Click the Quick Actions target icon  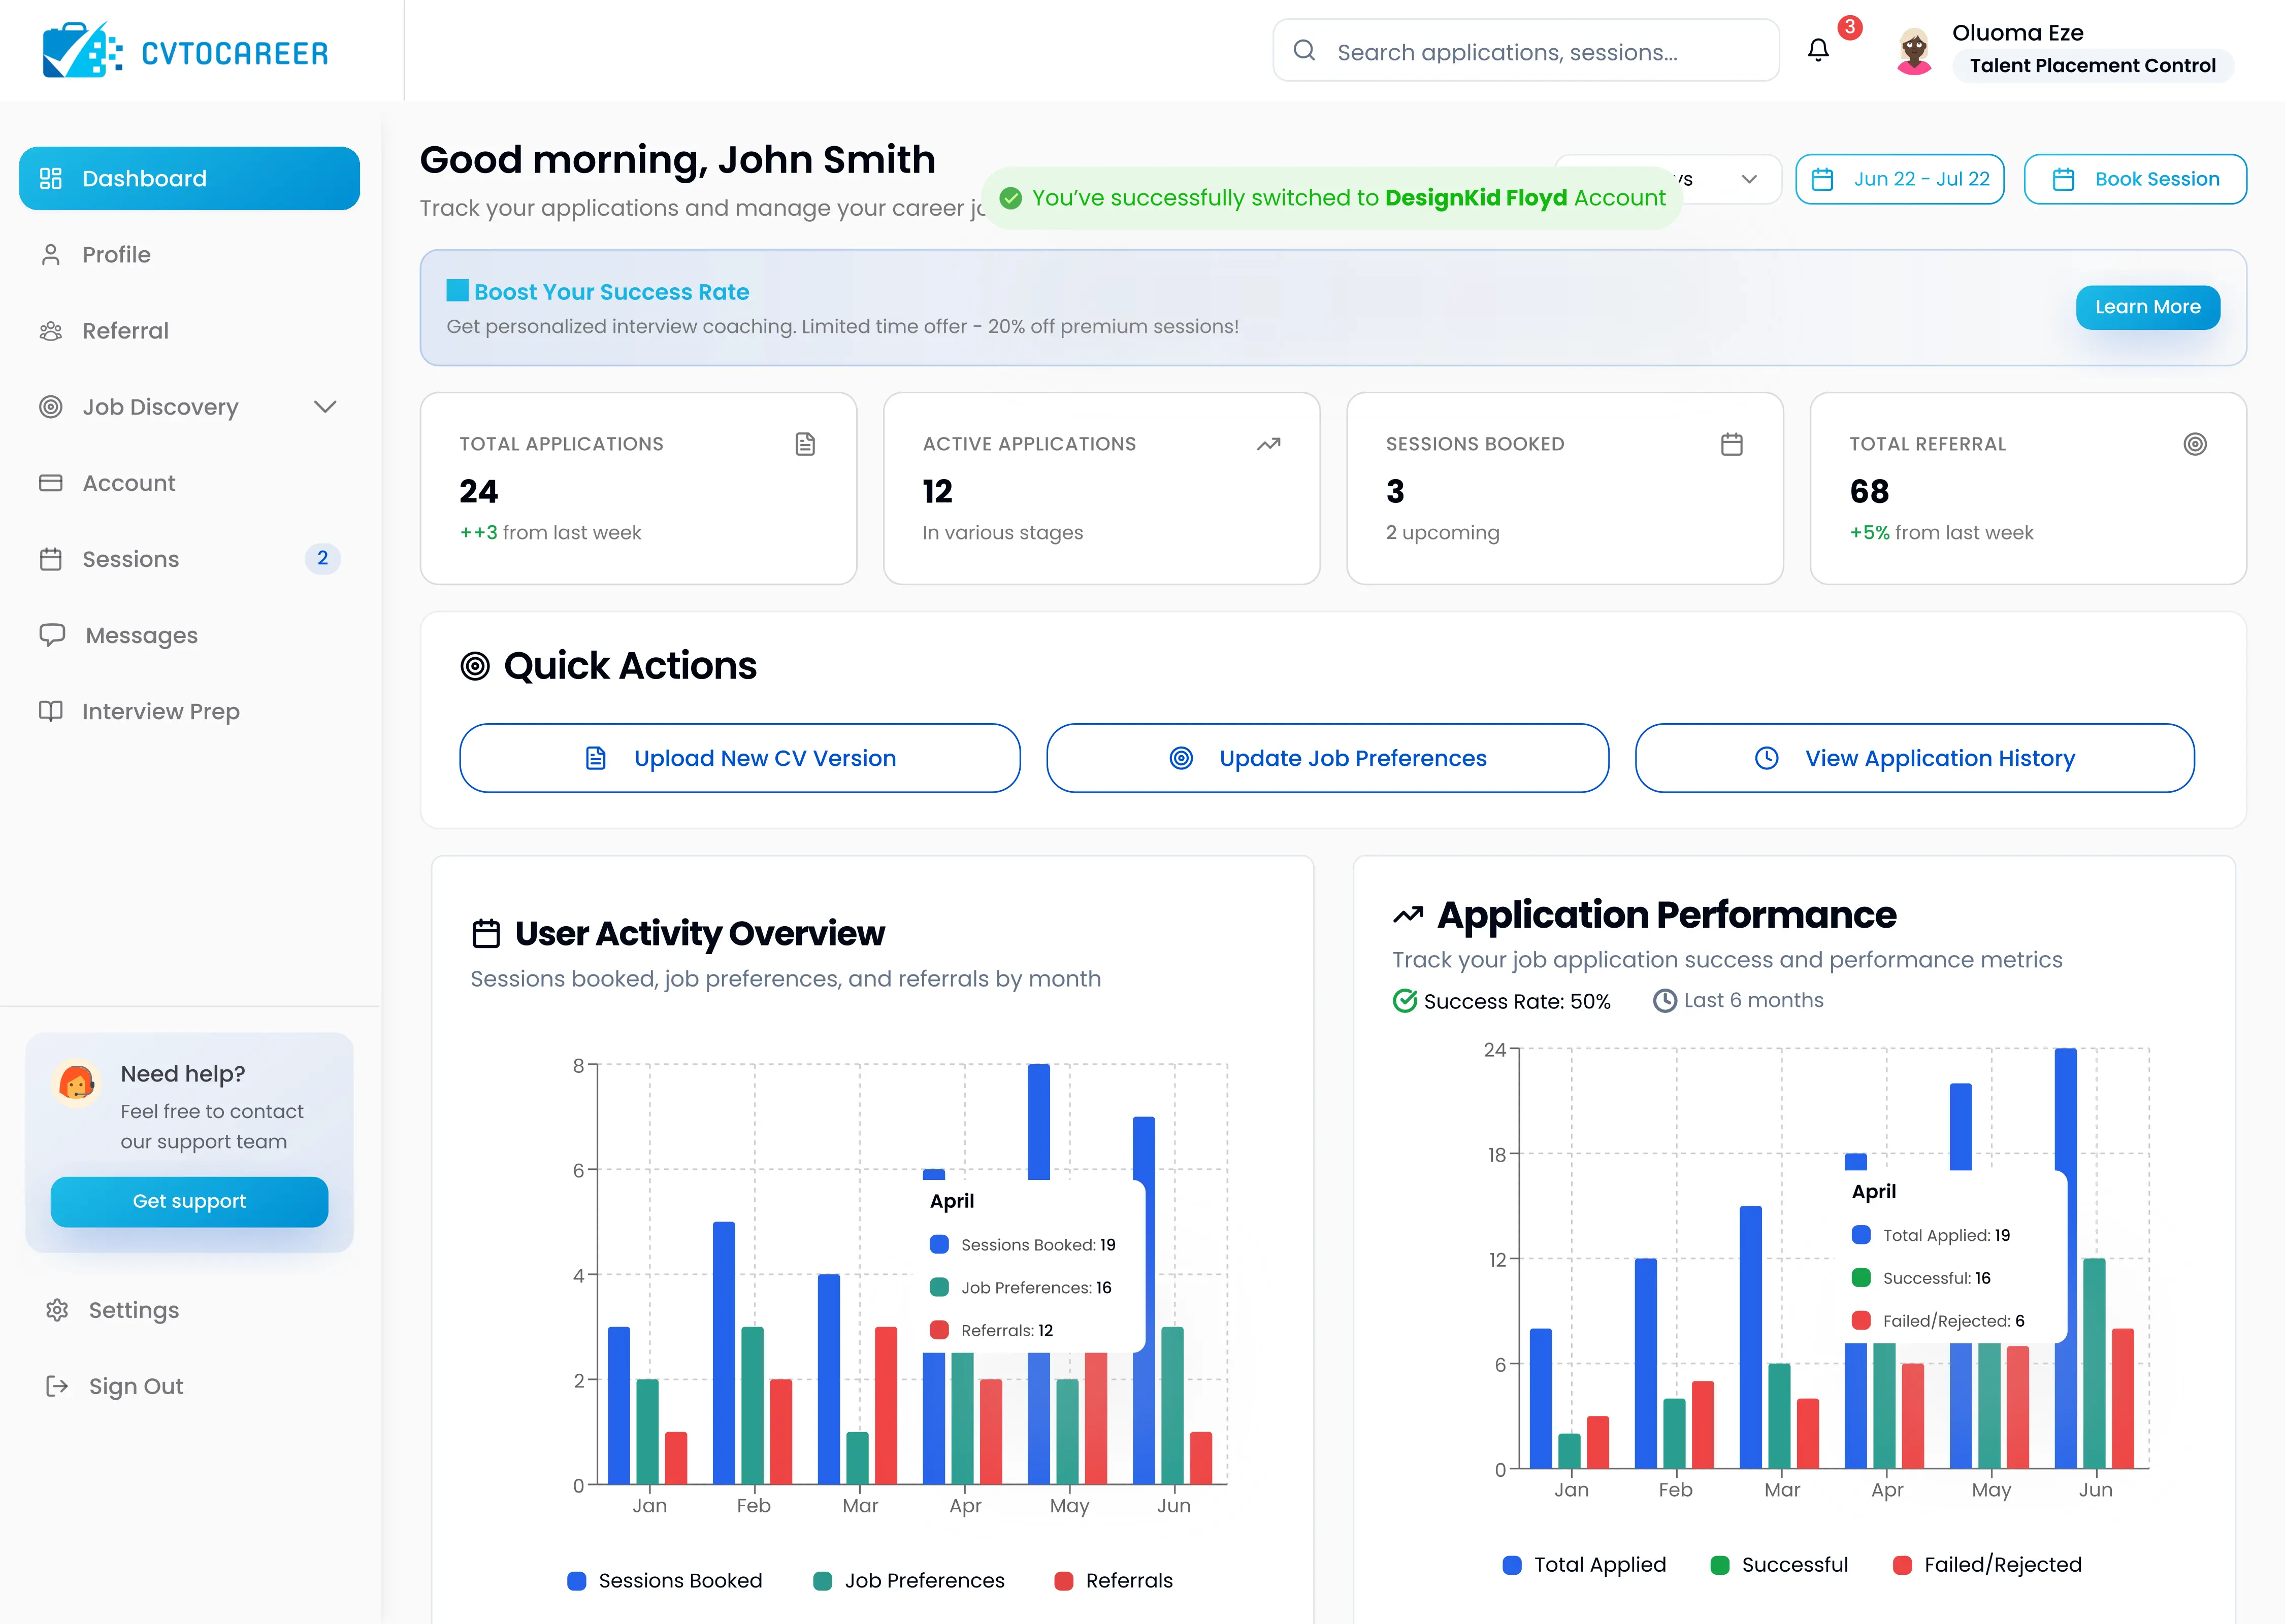475,666
